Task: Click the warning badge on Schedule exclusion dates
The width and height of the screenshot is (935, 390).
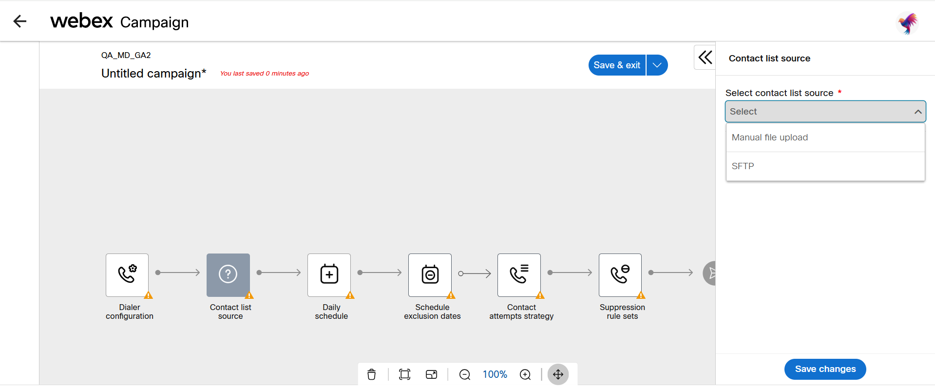Action: (x=451, y=295)
